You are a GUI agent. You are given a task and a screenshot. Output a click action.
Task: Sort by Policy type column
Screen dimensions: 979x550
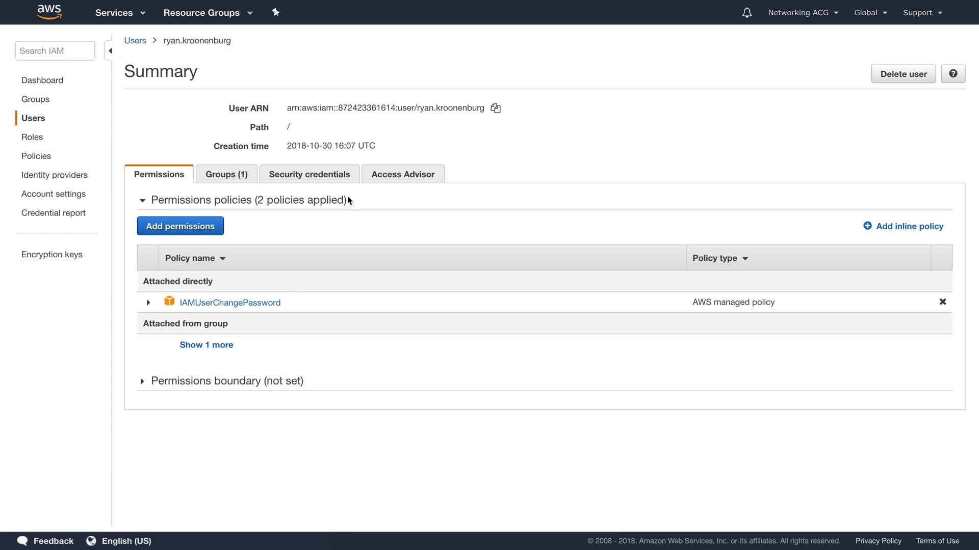tap(719, 258)
